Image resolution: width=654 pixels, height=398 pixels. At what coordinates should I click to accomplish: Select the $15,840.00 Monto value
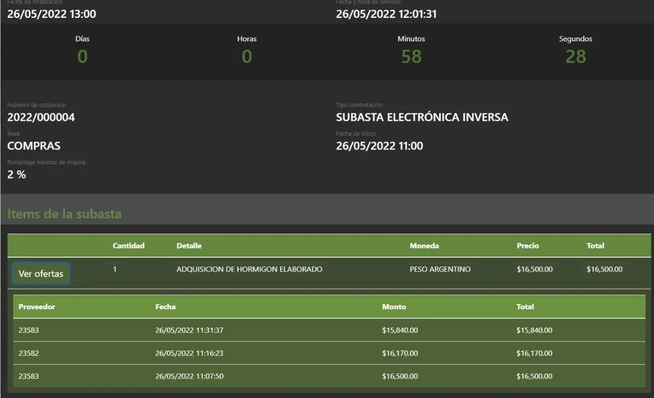tap(400, 330)
